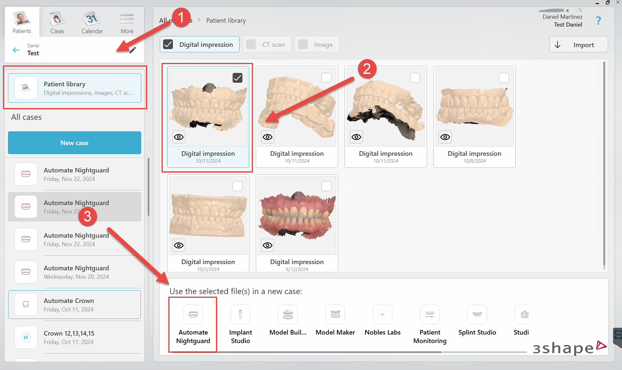
Task: Click the back arrow beside Daniel Test
Action: point(16,50)
